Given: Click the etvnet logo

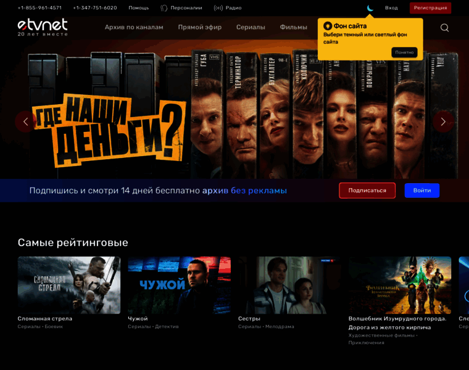Looking at the screenshot, I should [43, 28].
